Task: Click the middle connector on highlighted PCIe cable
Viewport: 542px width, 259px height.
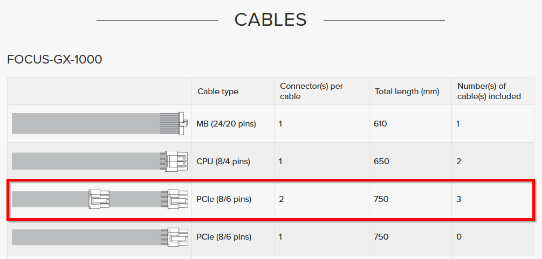Action: [x=99, y=199]
